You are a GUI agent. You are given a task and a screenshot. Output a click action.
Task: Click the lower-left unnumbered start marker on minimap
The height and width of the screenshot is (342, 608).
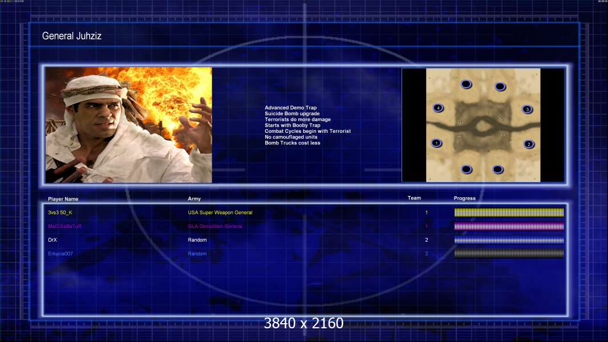[x=467, y=169]
